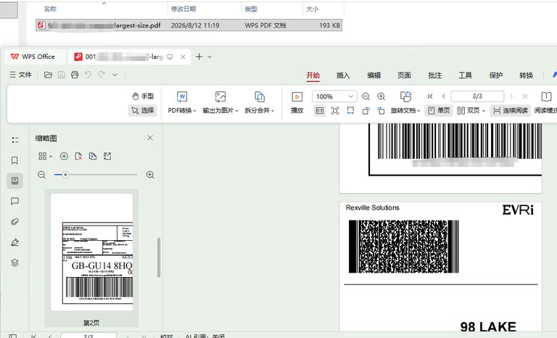Click the thumbnail size slider handle

coord(65,175)
